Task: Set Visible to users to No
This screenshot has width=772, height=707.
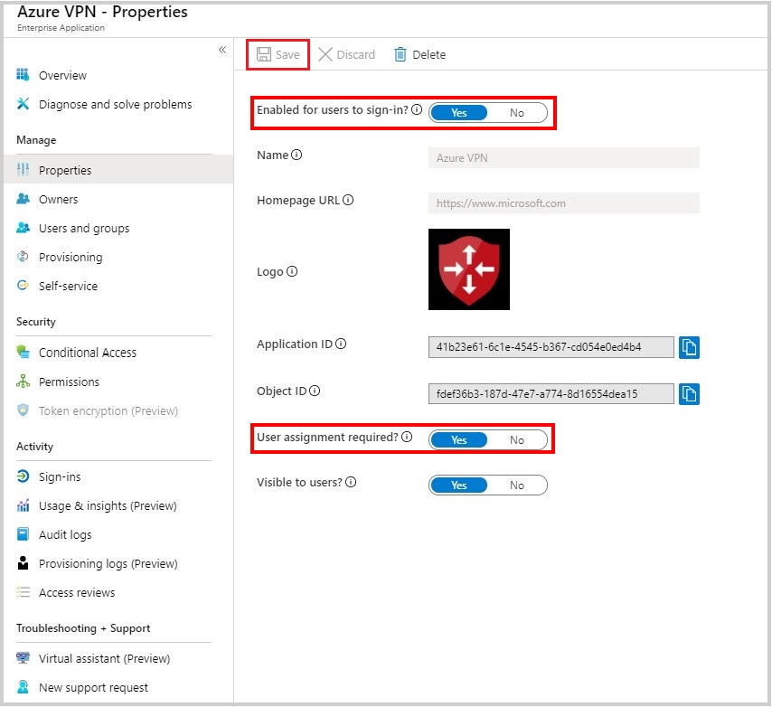Action: (517, 485)
